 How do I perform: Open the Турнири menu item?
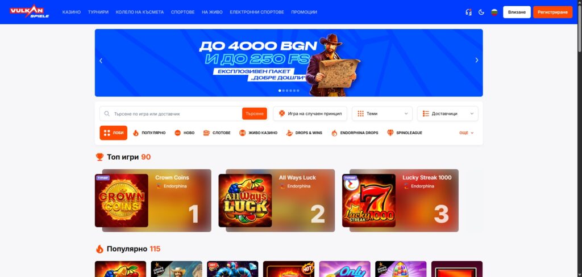(98, 12)
